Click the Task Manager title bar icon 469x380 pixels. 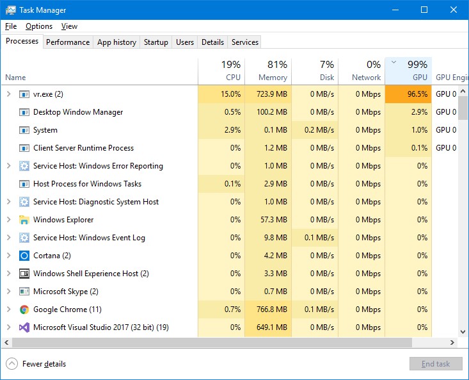pyautogui.click(x=11, y=10)
